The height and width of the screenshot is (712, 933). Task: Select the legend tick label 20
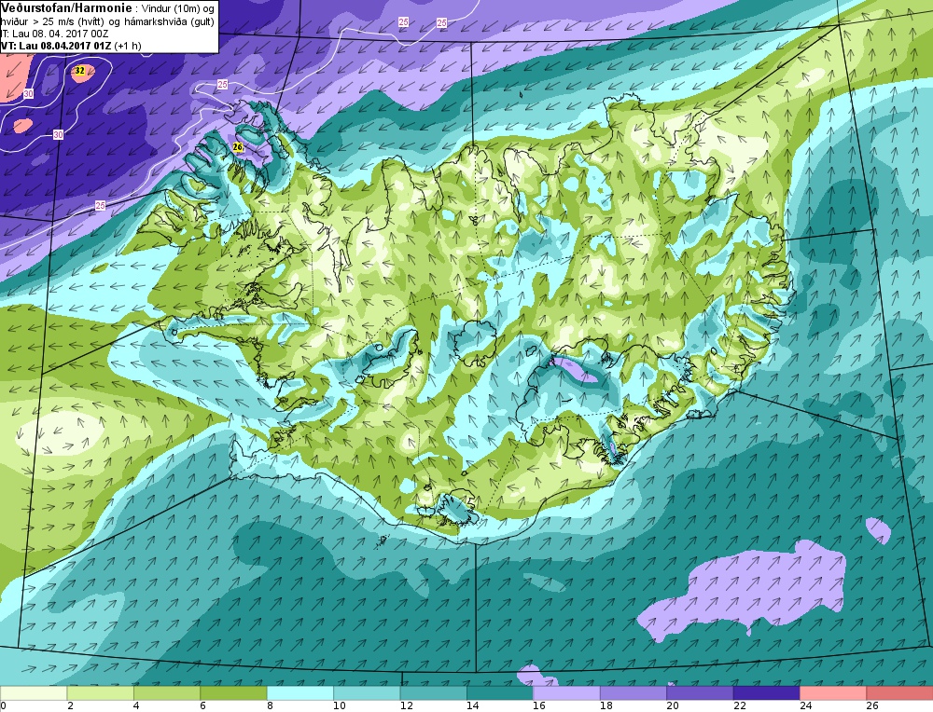click(x=673, y=705)
